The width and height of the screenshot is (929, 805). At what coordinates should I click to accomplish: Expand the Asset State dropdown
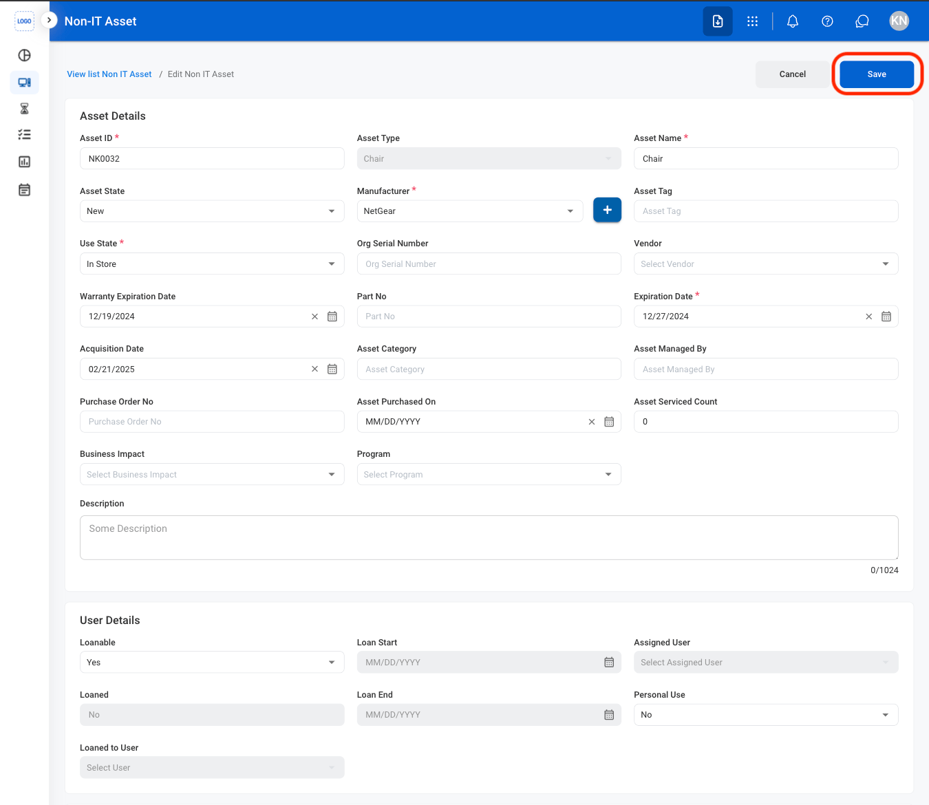(212, 211)
